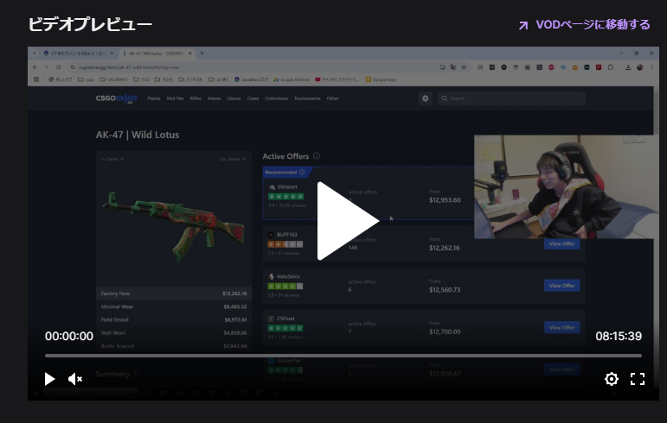Open the VALORANT bookmark folder in the video
The width and height of the screenshot is (667, 423).
click(x=113, y=79)
